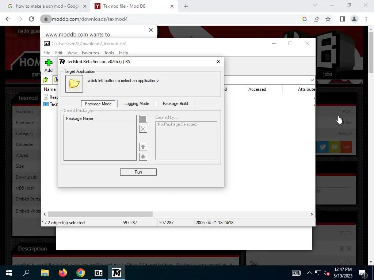Click the Report link on ModDB
The image size is (374, 280).
click(x=345, y=133)
